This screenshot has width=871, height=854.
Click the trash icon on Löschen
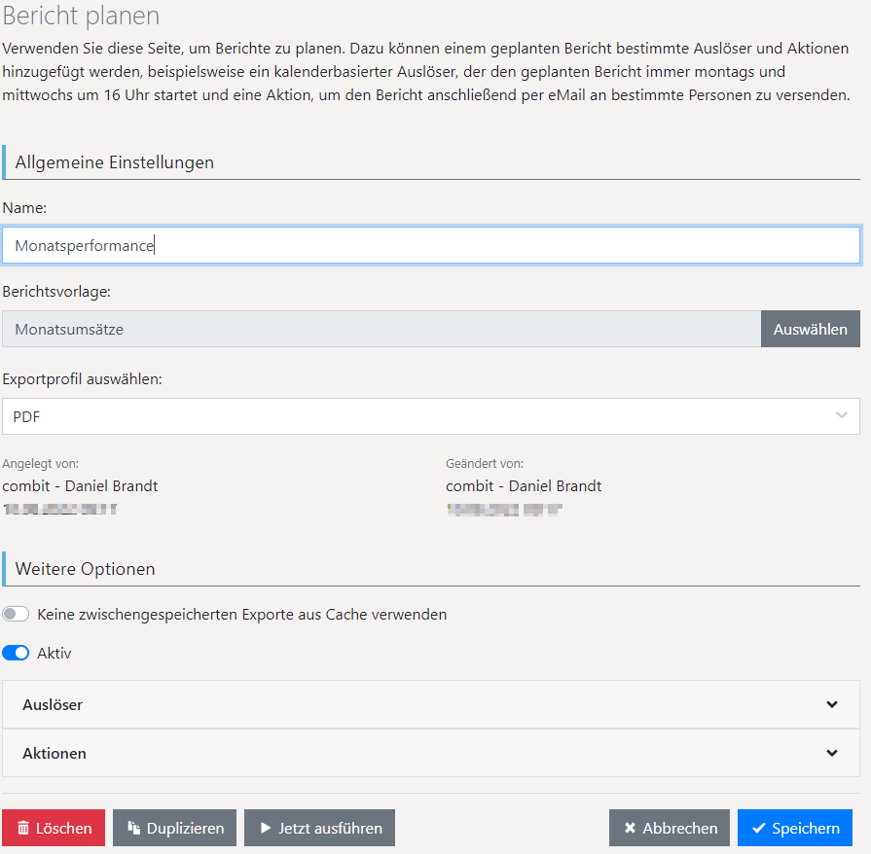click(x=23, y=829)
